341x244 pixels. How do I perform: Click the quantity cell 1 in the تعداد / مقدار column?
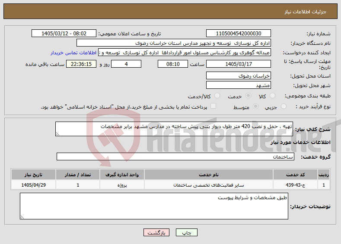point(78,185)
